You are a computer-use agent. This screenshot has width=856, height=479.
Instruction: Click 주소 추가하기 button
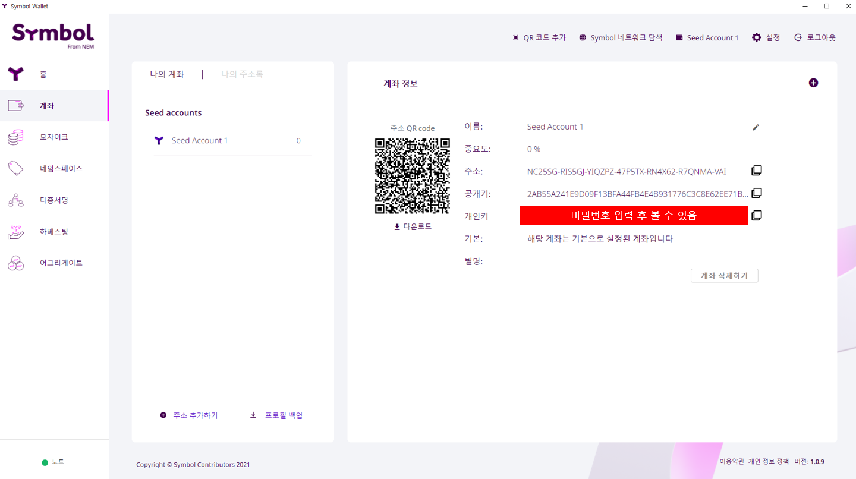coord(189,415)
